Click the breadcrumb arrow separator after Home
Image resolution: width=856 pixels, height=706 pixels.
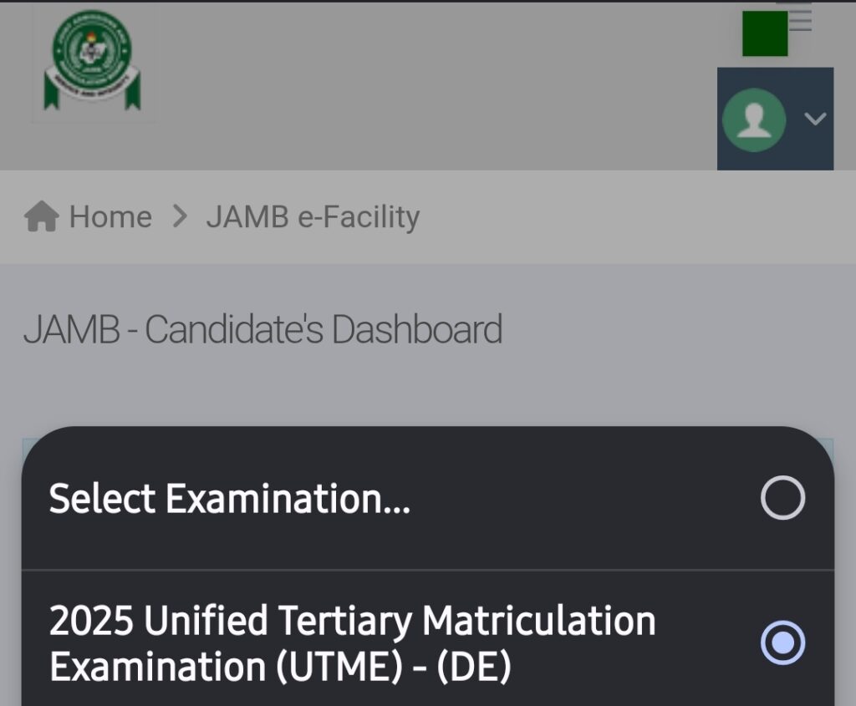click(x=180, y=216)
